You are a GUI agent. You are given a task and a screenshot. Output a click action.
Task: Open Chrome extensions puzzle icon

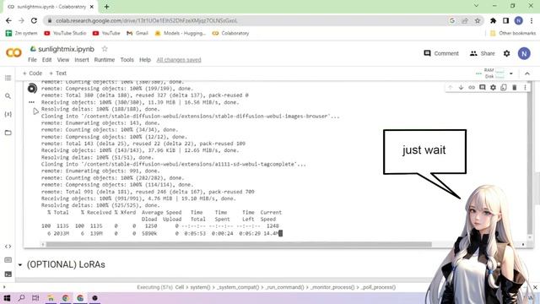pos(493,20)
